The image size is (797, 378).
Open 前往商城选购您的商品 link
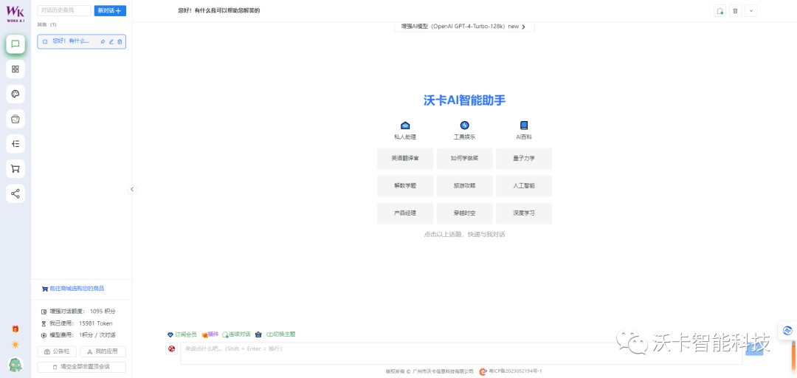[x=72, y=289]
